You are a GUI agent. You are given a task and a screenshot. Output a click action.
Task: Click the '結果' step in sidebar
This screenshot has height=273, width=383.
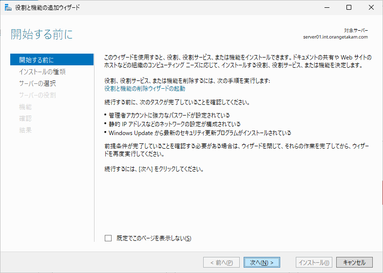pos(25,130)
